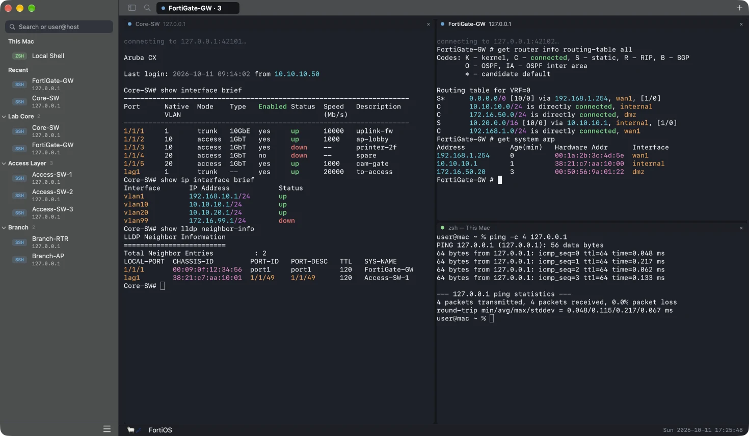The image size is (749, 436).
Task: Click the SSH badge of Lab Core FortiGate-GW
Action: coord(19,149)
